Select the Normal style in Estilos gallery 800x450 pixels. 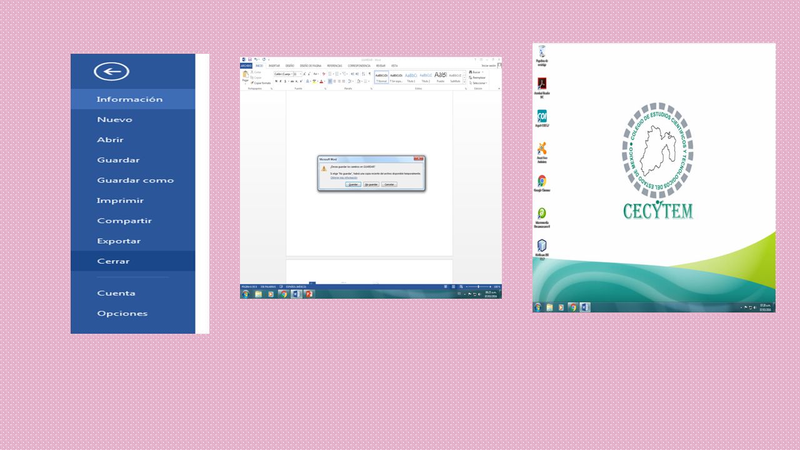click(x=381, y=77)
